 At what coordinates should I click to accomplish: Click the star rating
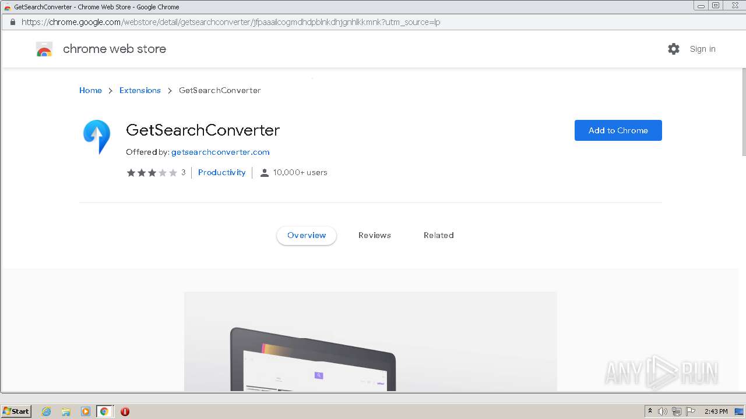(152, 173)
